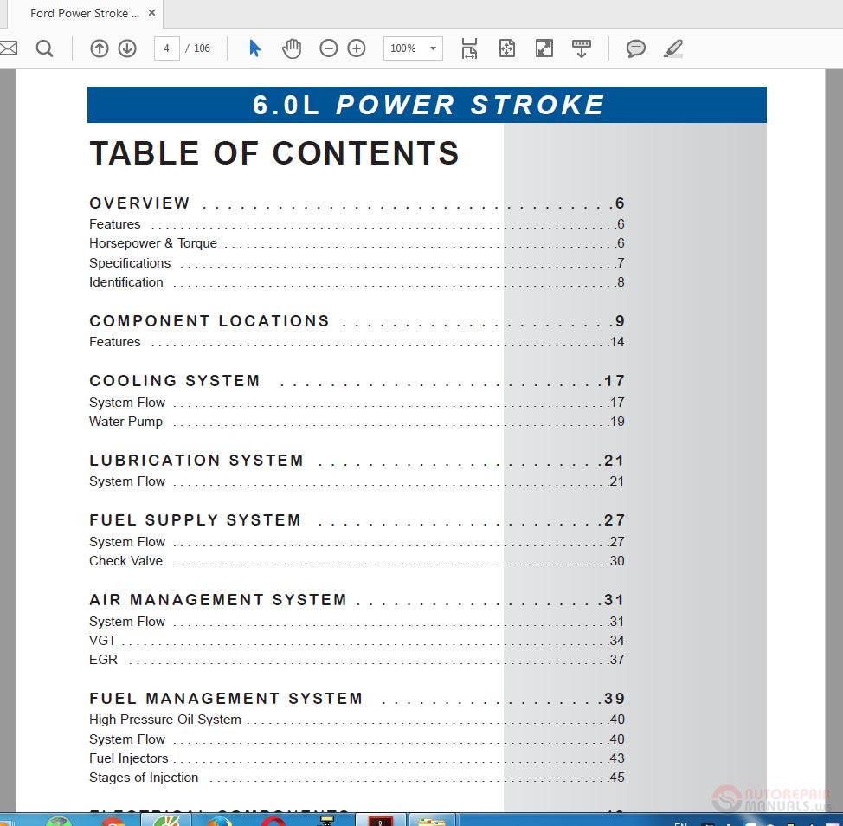Switch to full screen mode icon

(544, 48)
